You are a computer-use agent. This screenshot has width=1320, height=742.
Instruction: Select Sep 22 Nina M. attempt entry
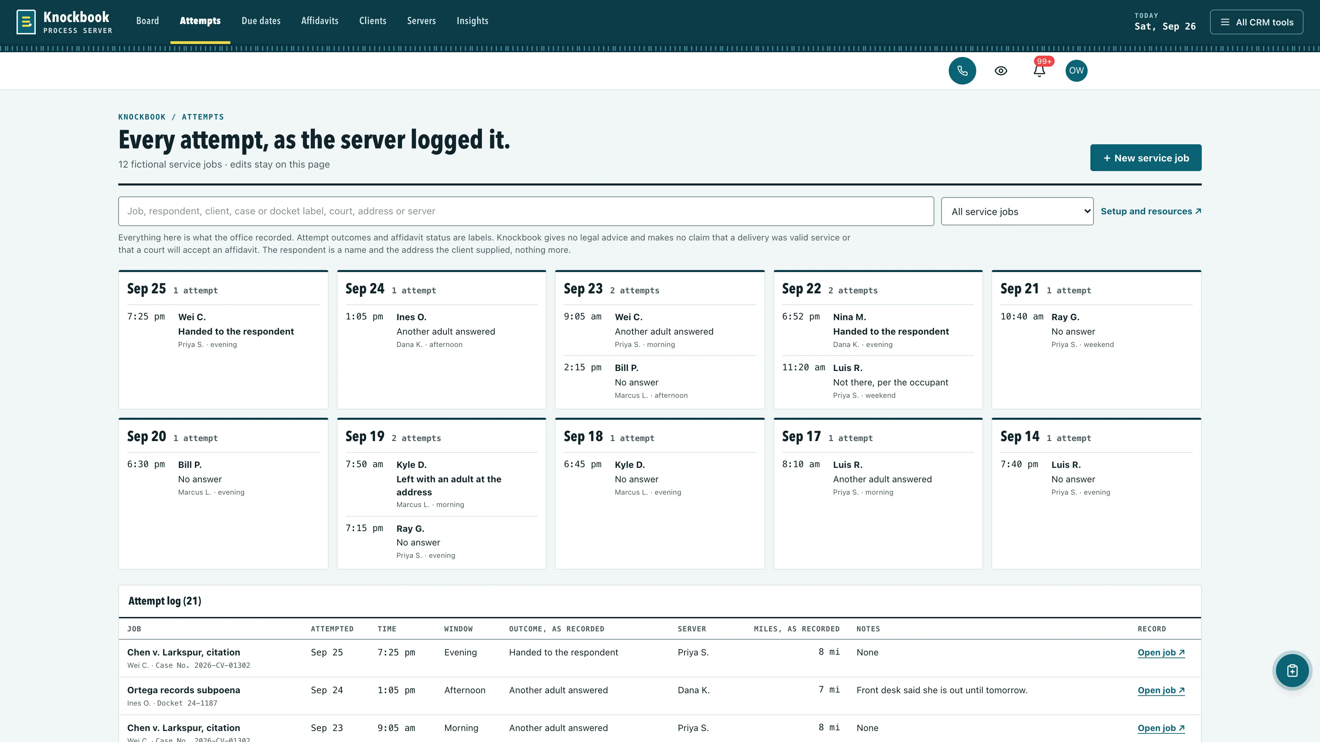click(878, 330)
